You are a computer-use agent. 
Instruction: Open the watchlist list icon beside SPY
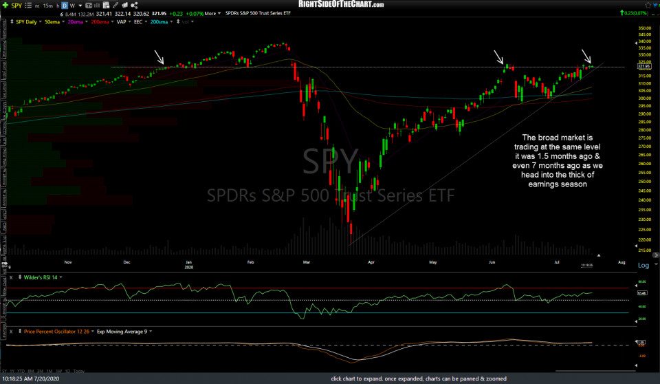coord(28,6)
